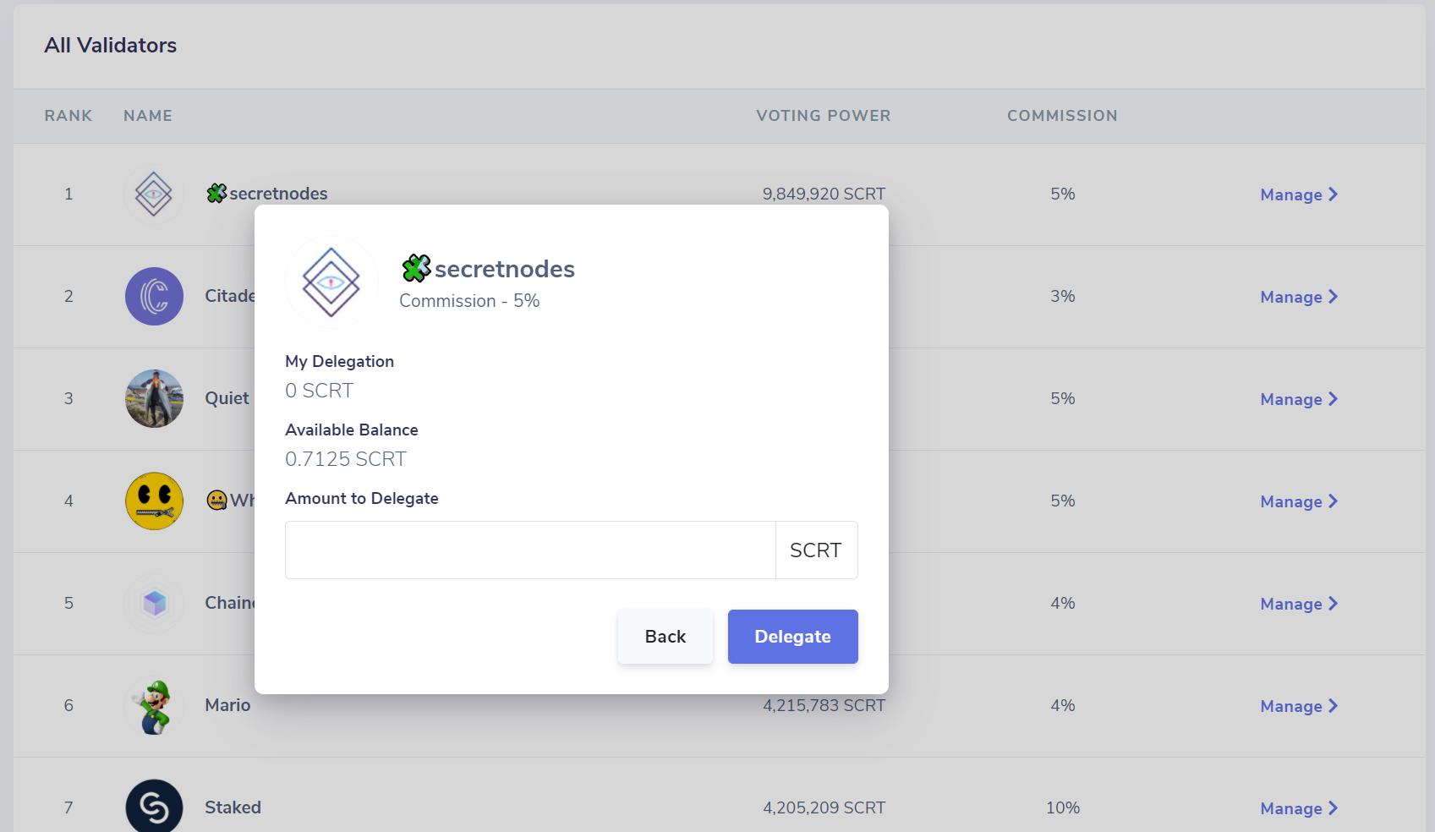Open Manage for Staked validator
1435x832 pixels.
tap(1298, 808)
